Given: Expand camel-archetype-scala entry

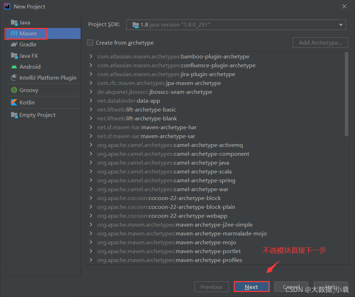Looking at the screenshot, I should (x=91, y=171).
